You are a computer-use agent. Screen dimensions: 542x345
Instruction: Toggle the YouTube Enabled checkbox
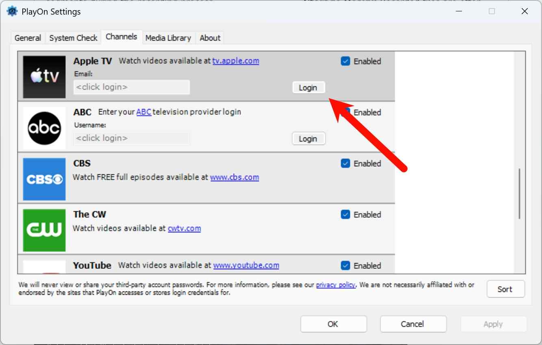(x=345, y=266)
